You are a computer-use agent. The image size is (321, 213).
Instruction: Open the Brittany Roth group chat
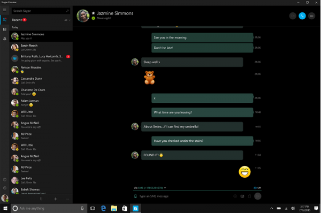[41, 58]
